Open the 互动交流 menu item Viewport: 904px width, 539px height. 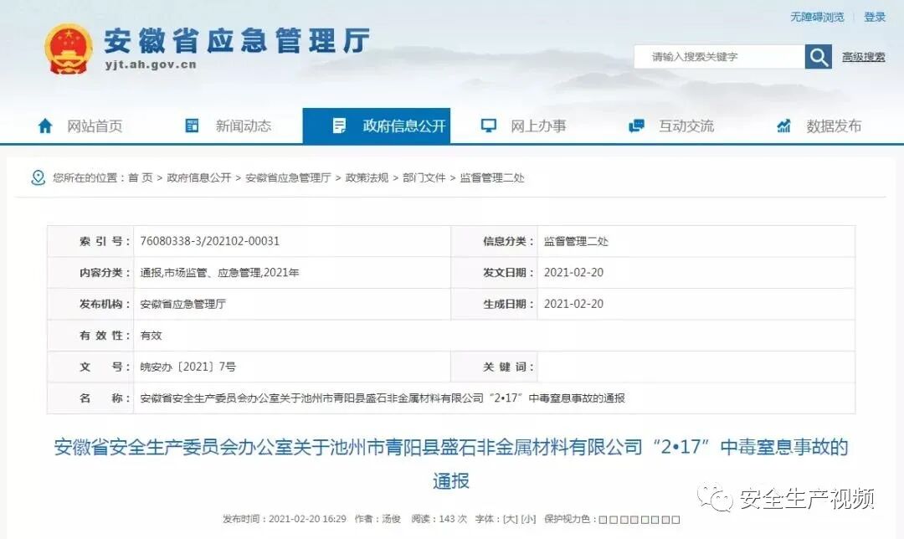point(686,126)
